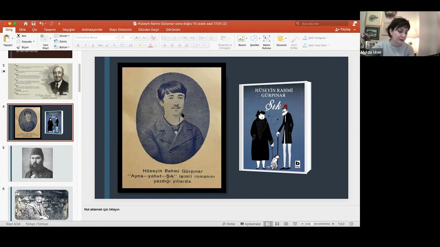
Task: Open the AV character spacing options
Action: coord(122,45)
